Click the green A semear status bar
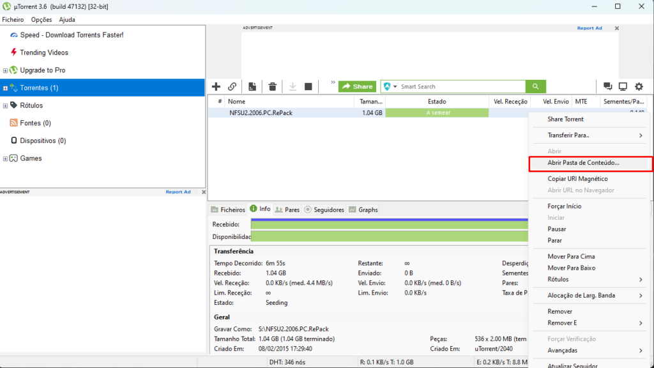The image size is (654, 368). coord(437,112)
